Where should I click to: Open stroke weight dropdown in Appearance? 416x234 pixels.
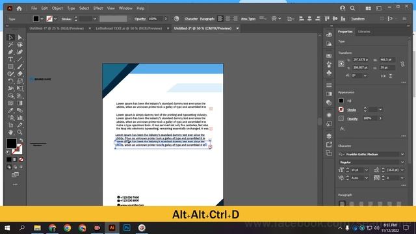point(380,109)
